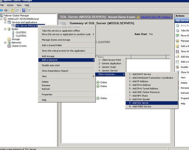This screenshot has height=150, width=189.
Task: Click the Failover Cluster Manager root icon
Action: click(x=1, y=16)
